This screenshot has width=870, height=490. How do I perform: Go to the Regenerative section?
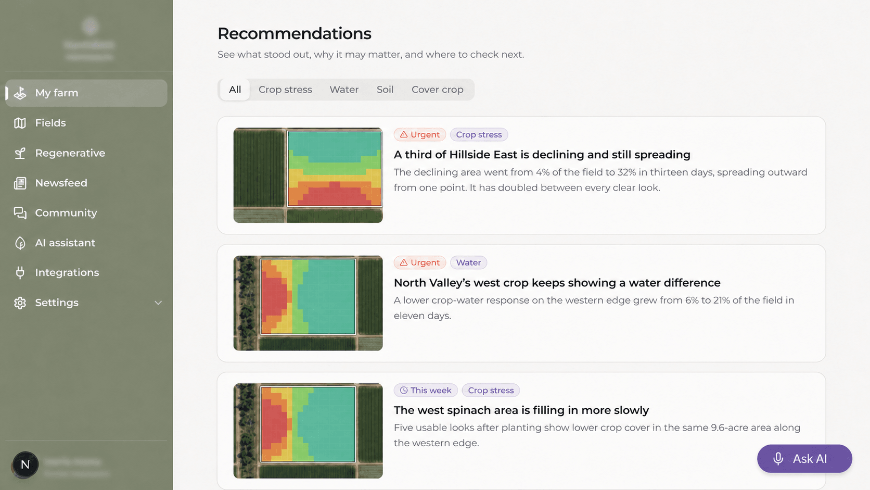coord(86,153)
